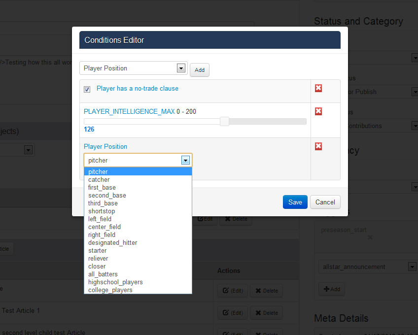Click the intelligence max slider handle

point(224,122)
